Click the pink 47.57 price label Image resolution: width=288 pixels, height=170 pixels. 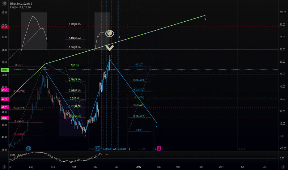point(4,90)
